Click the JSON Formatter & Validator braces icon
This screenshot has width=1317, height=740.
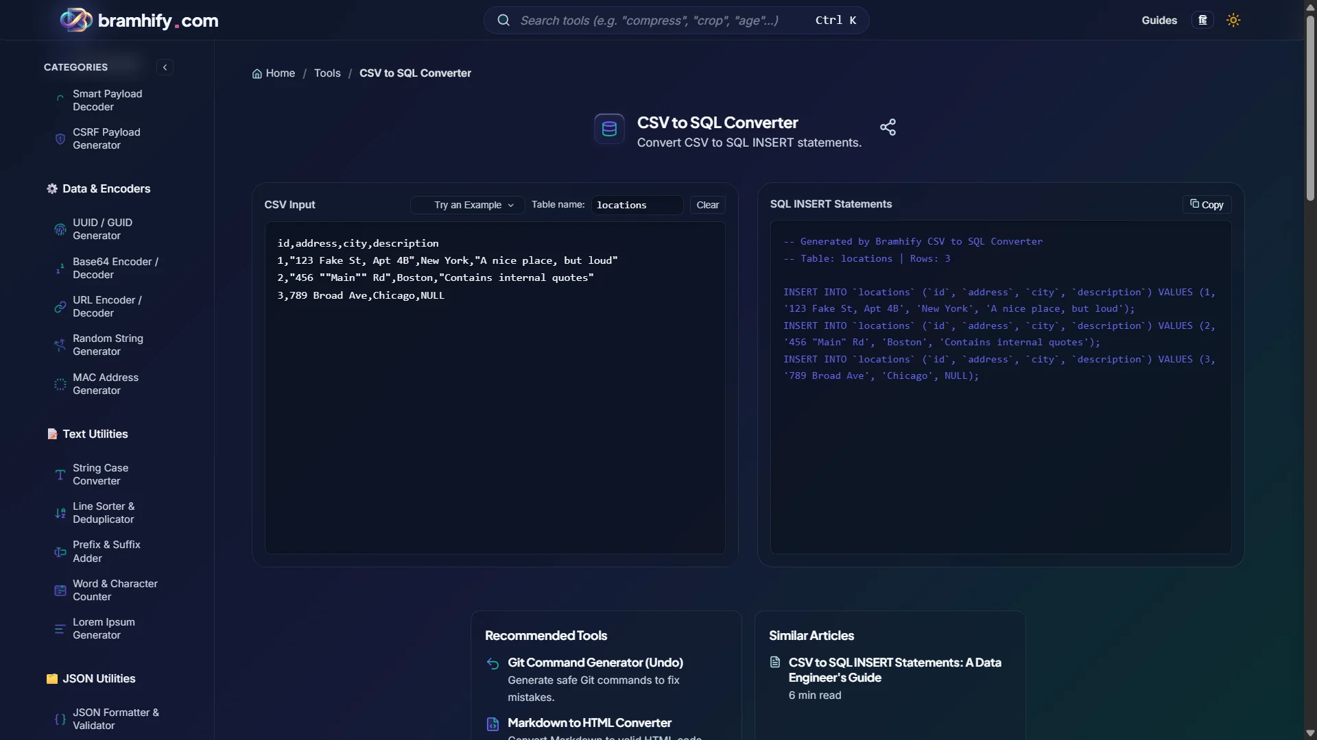60,719
